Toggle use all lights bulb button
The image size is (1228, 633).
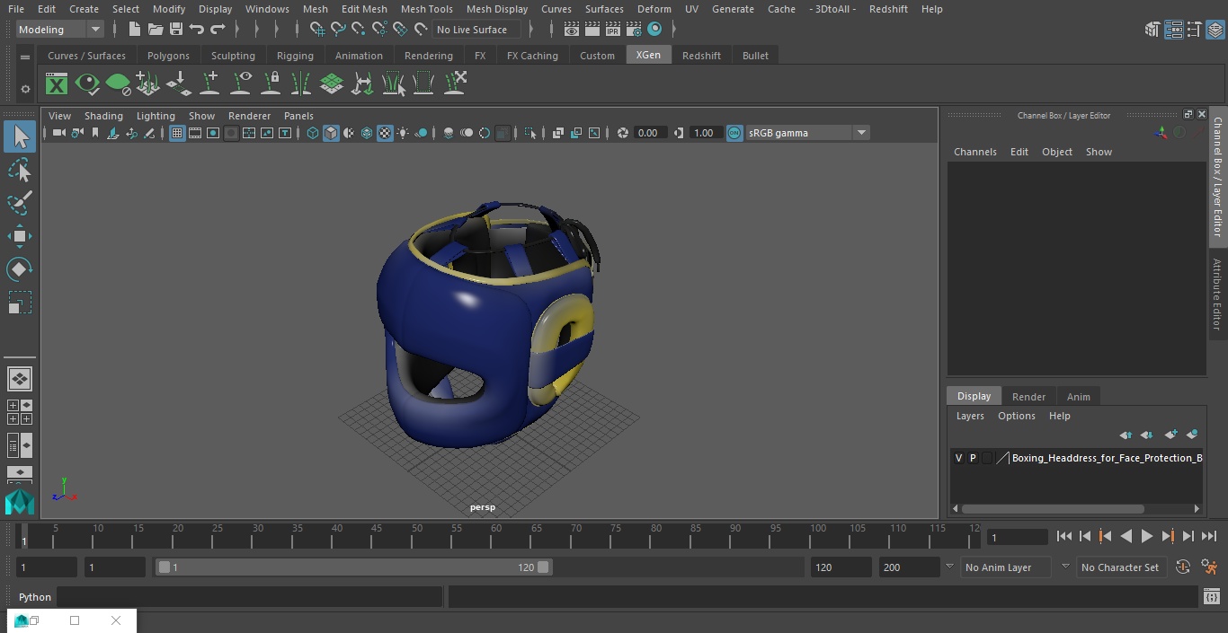403,133
